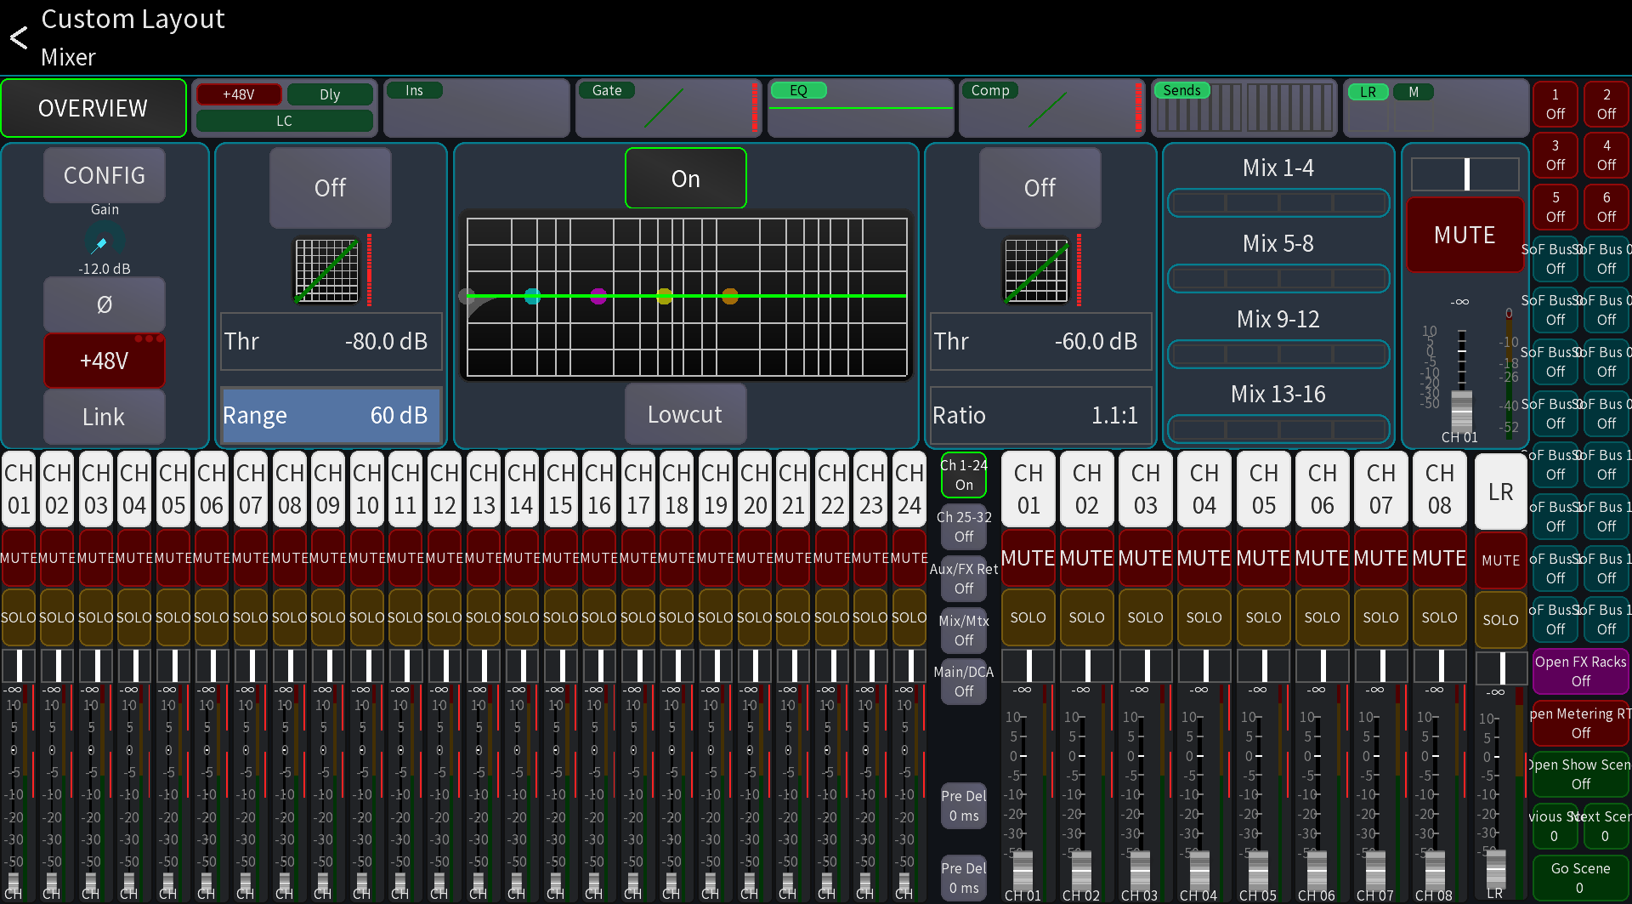This screenshot has width=1632, height=904.
Task: Toggle the Ø polarity invert
Action: pos(104,304)
